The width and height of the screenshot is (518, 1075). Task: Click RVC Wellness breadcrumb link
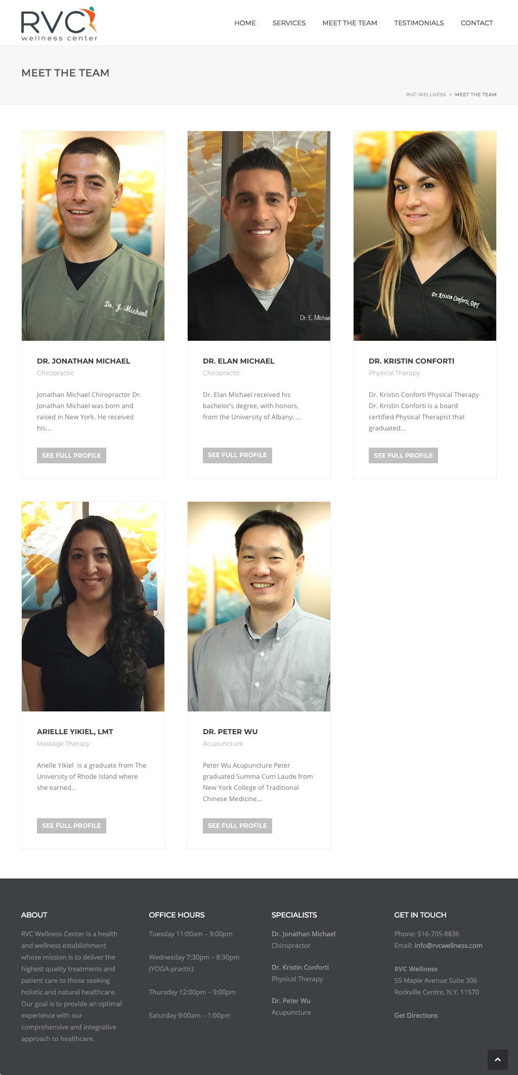coord(426,95)
